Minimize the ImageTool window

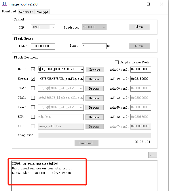[135, 4]
